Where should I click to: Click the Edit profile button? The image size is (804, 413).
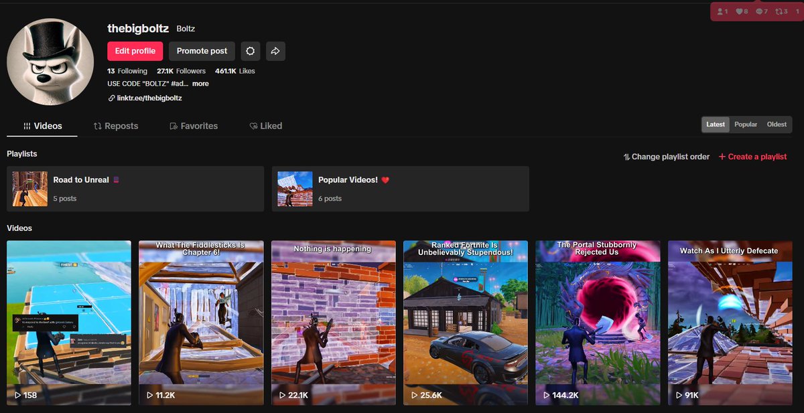[x=135, y=51]
